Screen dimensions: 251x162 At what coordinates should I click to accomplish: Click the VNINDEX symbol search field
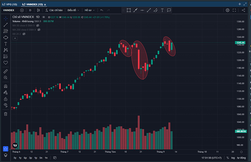point(9,10)
